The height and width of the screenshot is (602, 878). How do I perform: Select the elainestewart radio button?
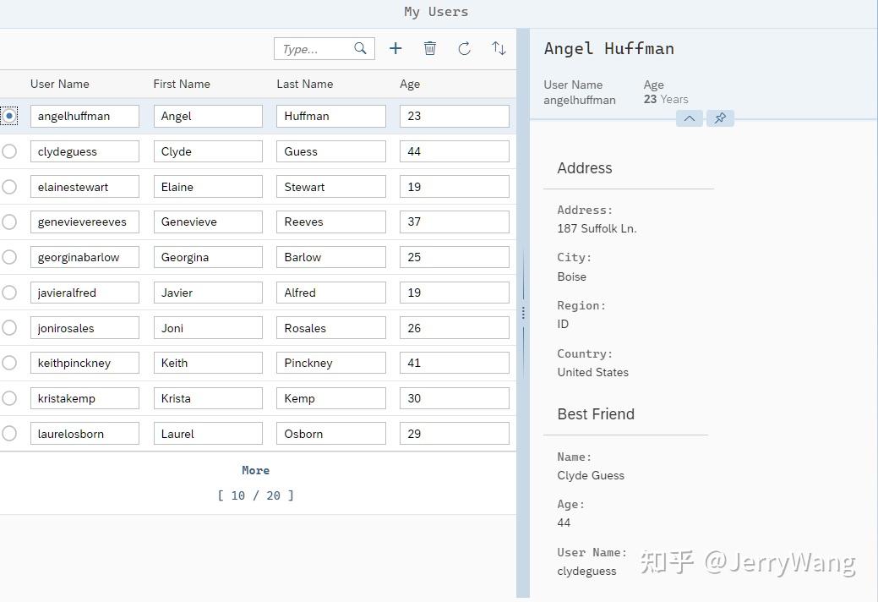click(x=9, y=187)
